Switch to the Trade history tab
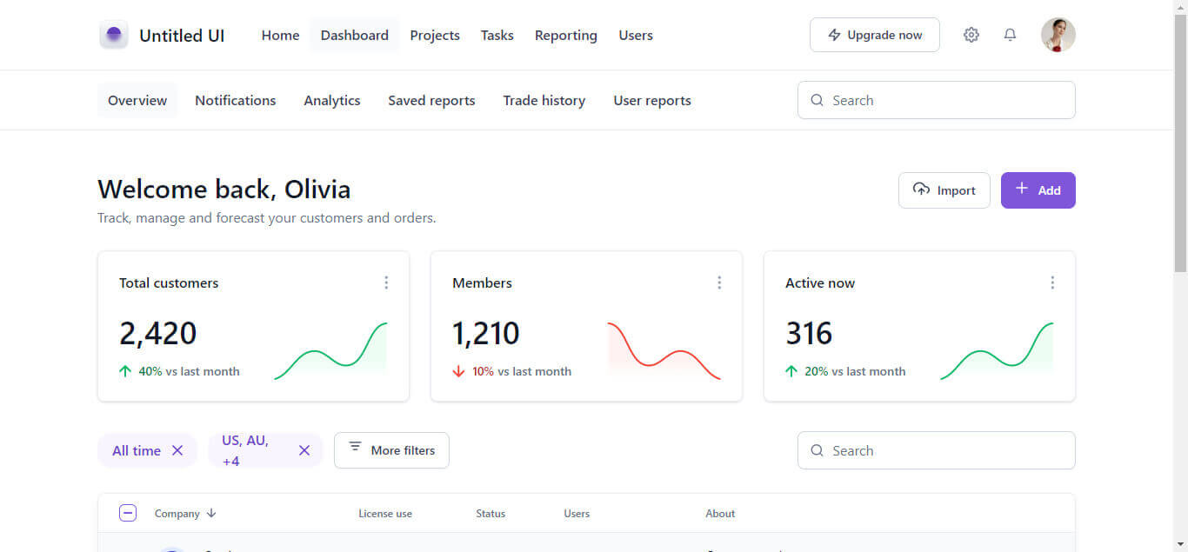Image resolution: width=1188 pixels, height=552 pixels. 544,100
